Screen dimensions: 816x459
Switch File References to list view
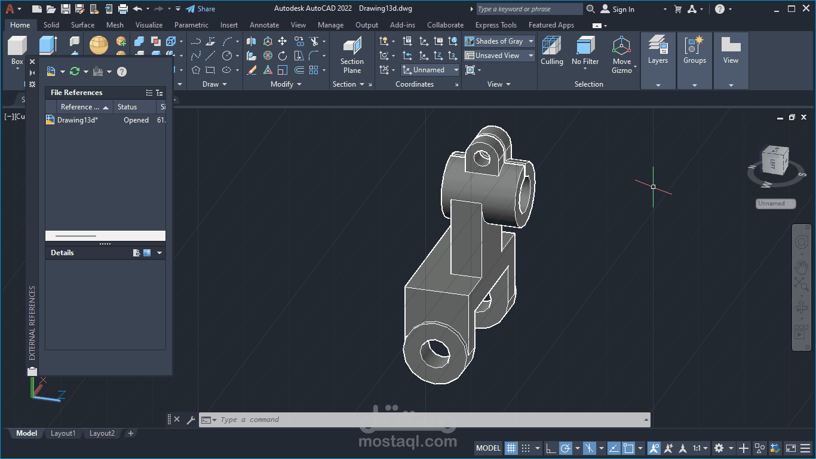(149, 93)
